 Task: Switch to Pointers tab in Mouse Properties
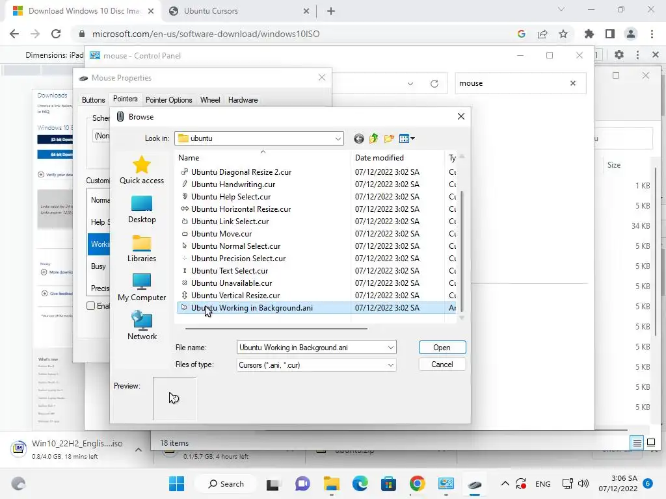(x=126, y=99)
